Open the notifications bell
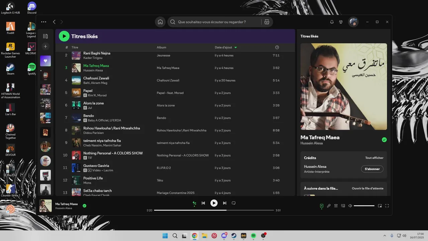This screenshot has width=428, height=241. click(x=332, y=22)
